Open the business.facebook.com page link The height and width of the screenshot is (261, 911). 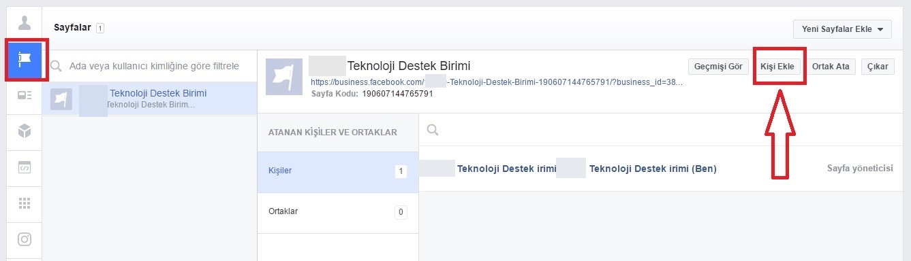point(497,82)
